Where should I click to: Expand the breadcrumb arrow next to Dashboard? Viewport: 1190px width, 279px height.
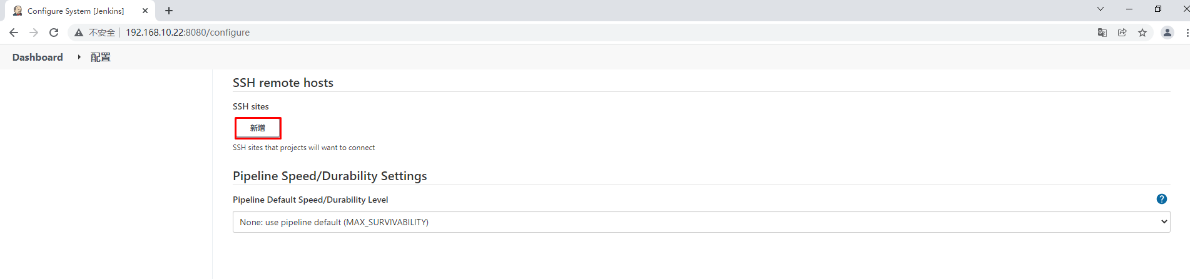click(79, 57)
